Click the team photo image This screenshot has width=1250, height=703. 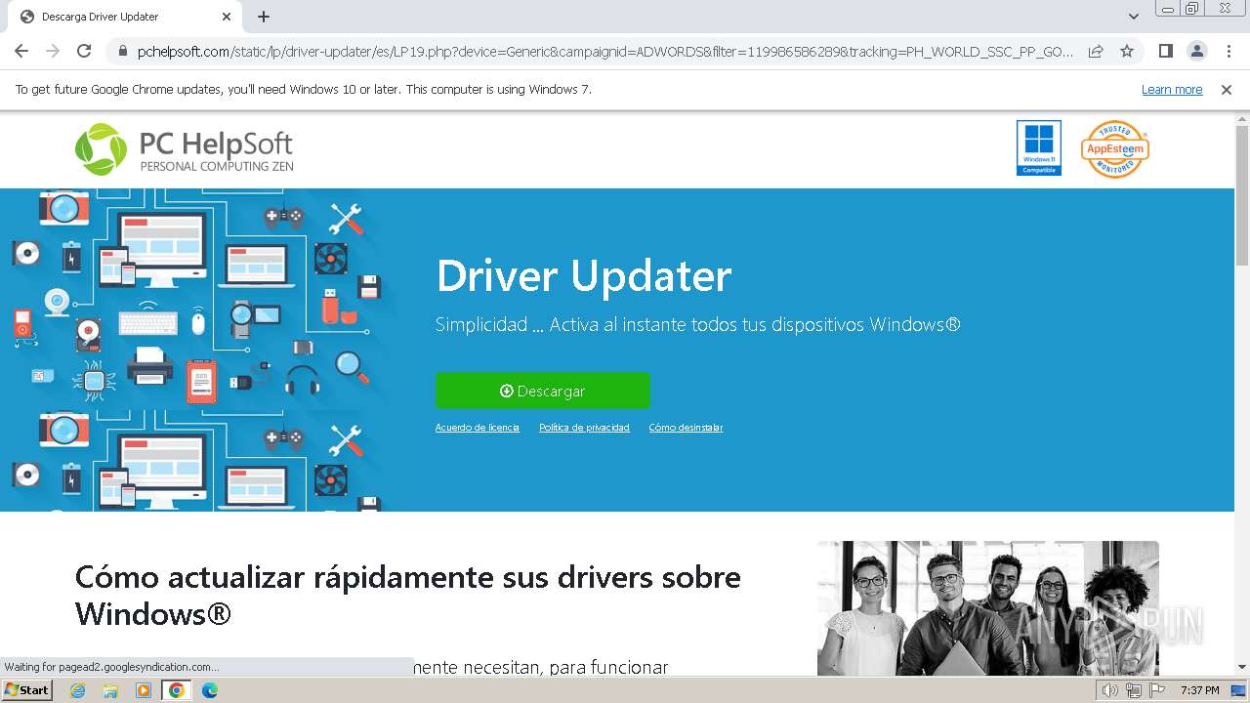(988, 608)
